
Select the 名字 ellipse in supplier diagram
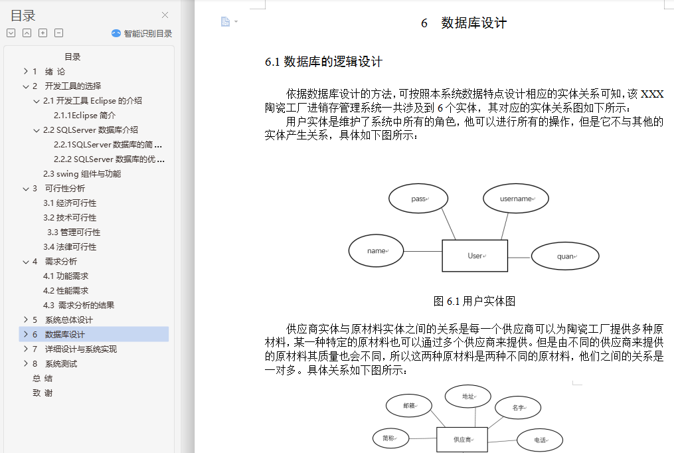[518, 407]
